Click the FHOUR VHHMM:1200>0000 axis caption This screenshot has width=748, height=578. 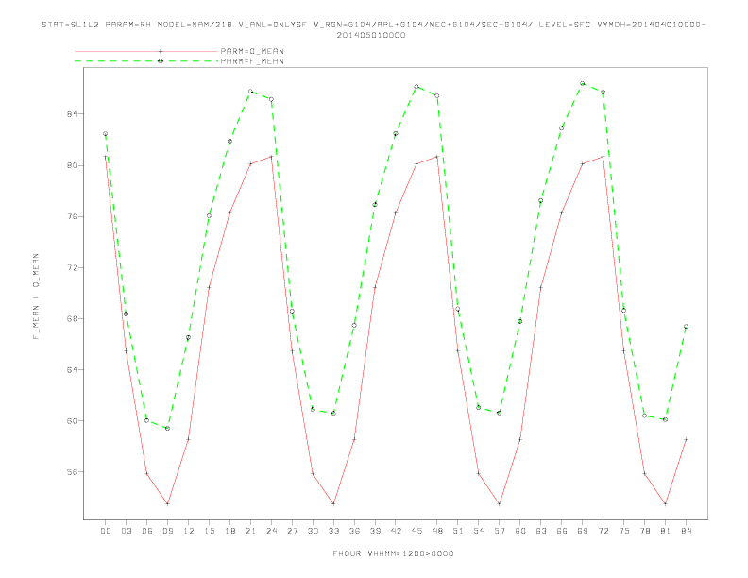pos(393,553)
